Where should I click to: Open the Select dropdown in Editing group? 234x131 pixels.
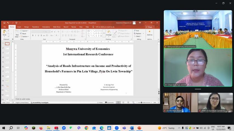[138, 36]
